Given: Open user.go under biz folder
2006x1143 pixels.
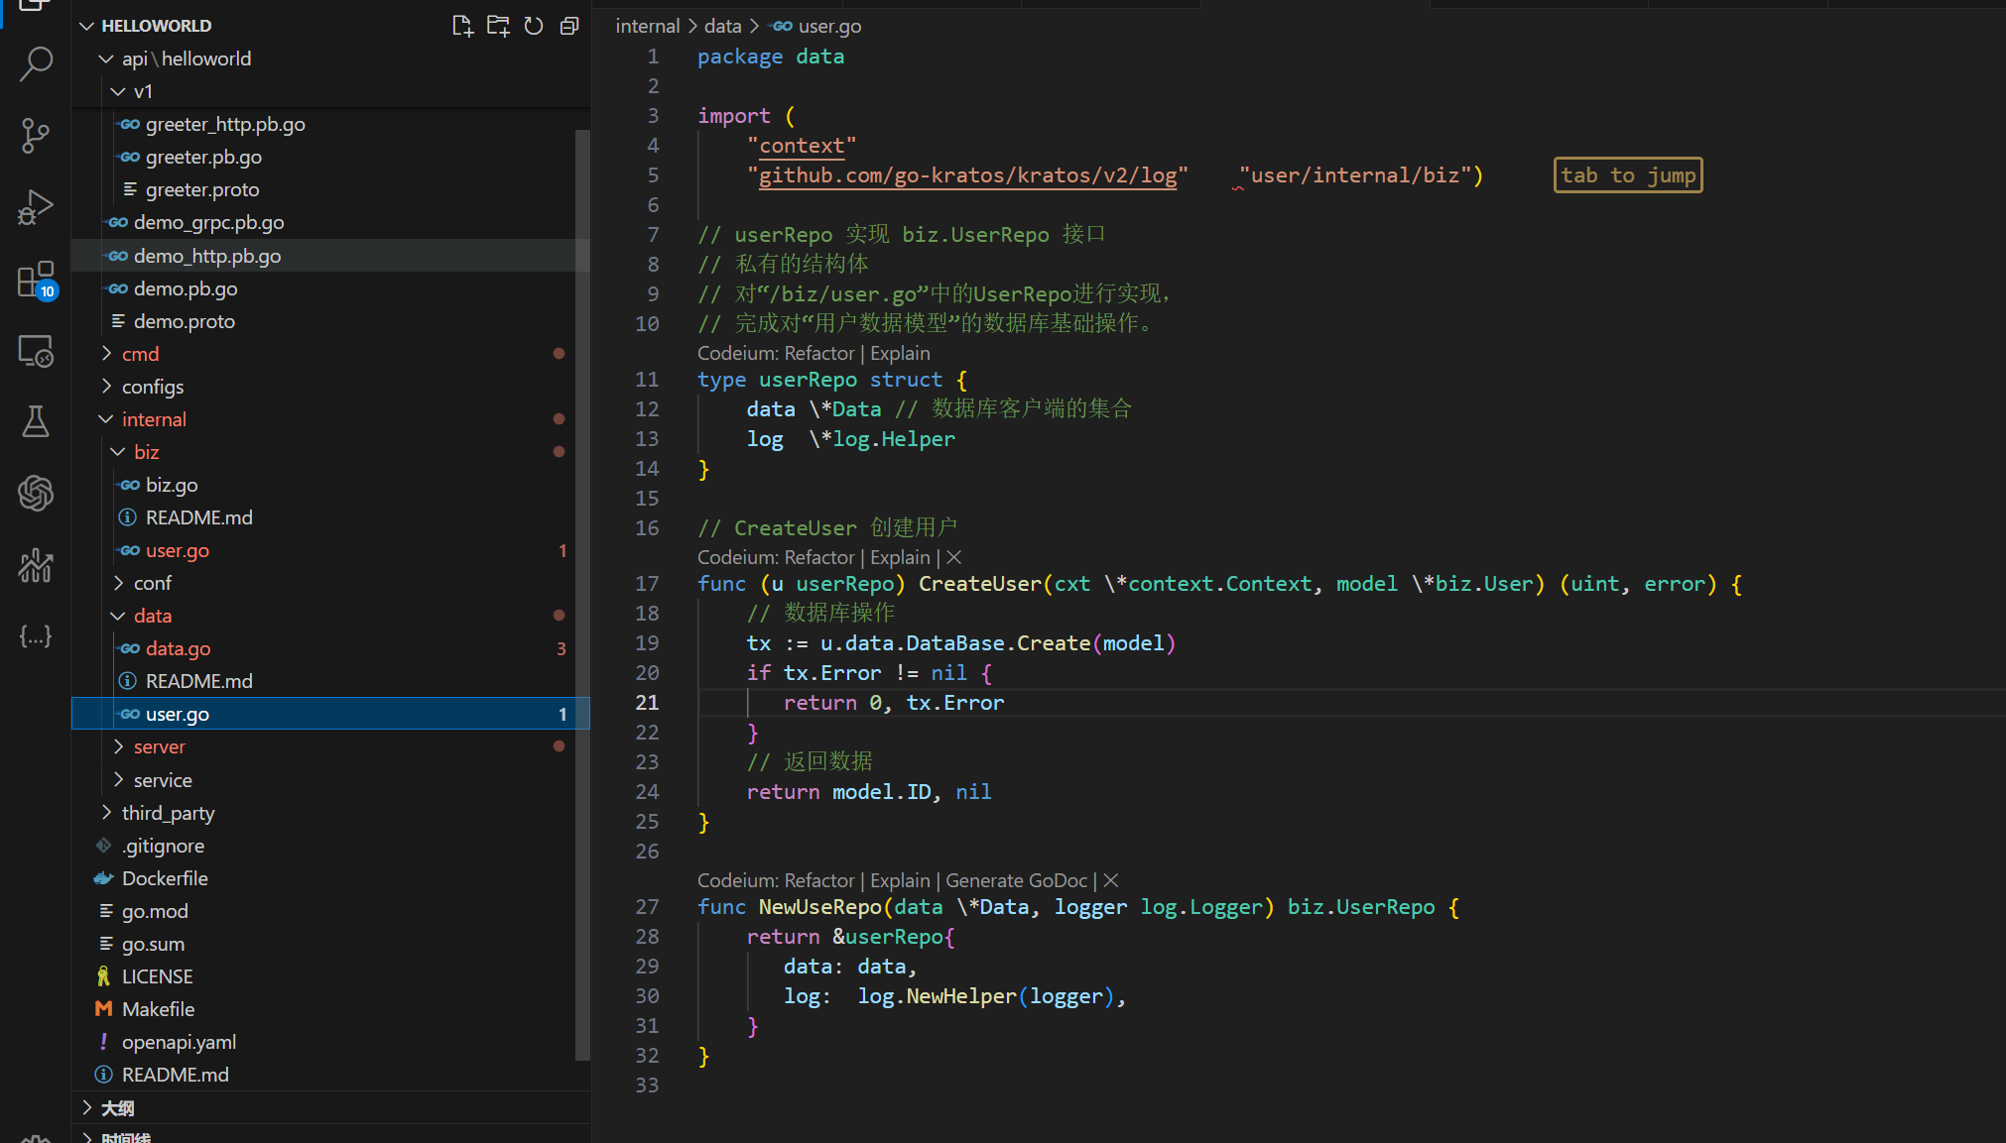Looking at the screenshot, I should 330,550.
